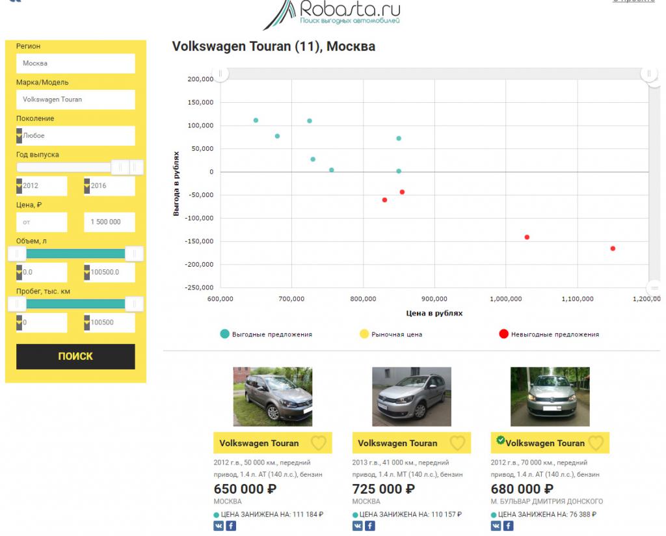Click the Пробег slider right handle
This screenshot has width=666, height=536.
point(134,304)
